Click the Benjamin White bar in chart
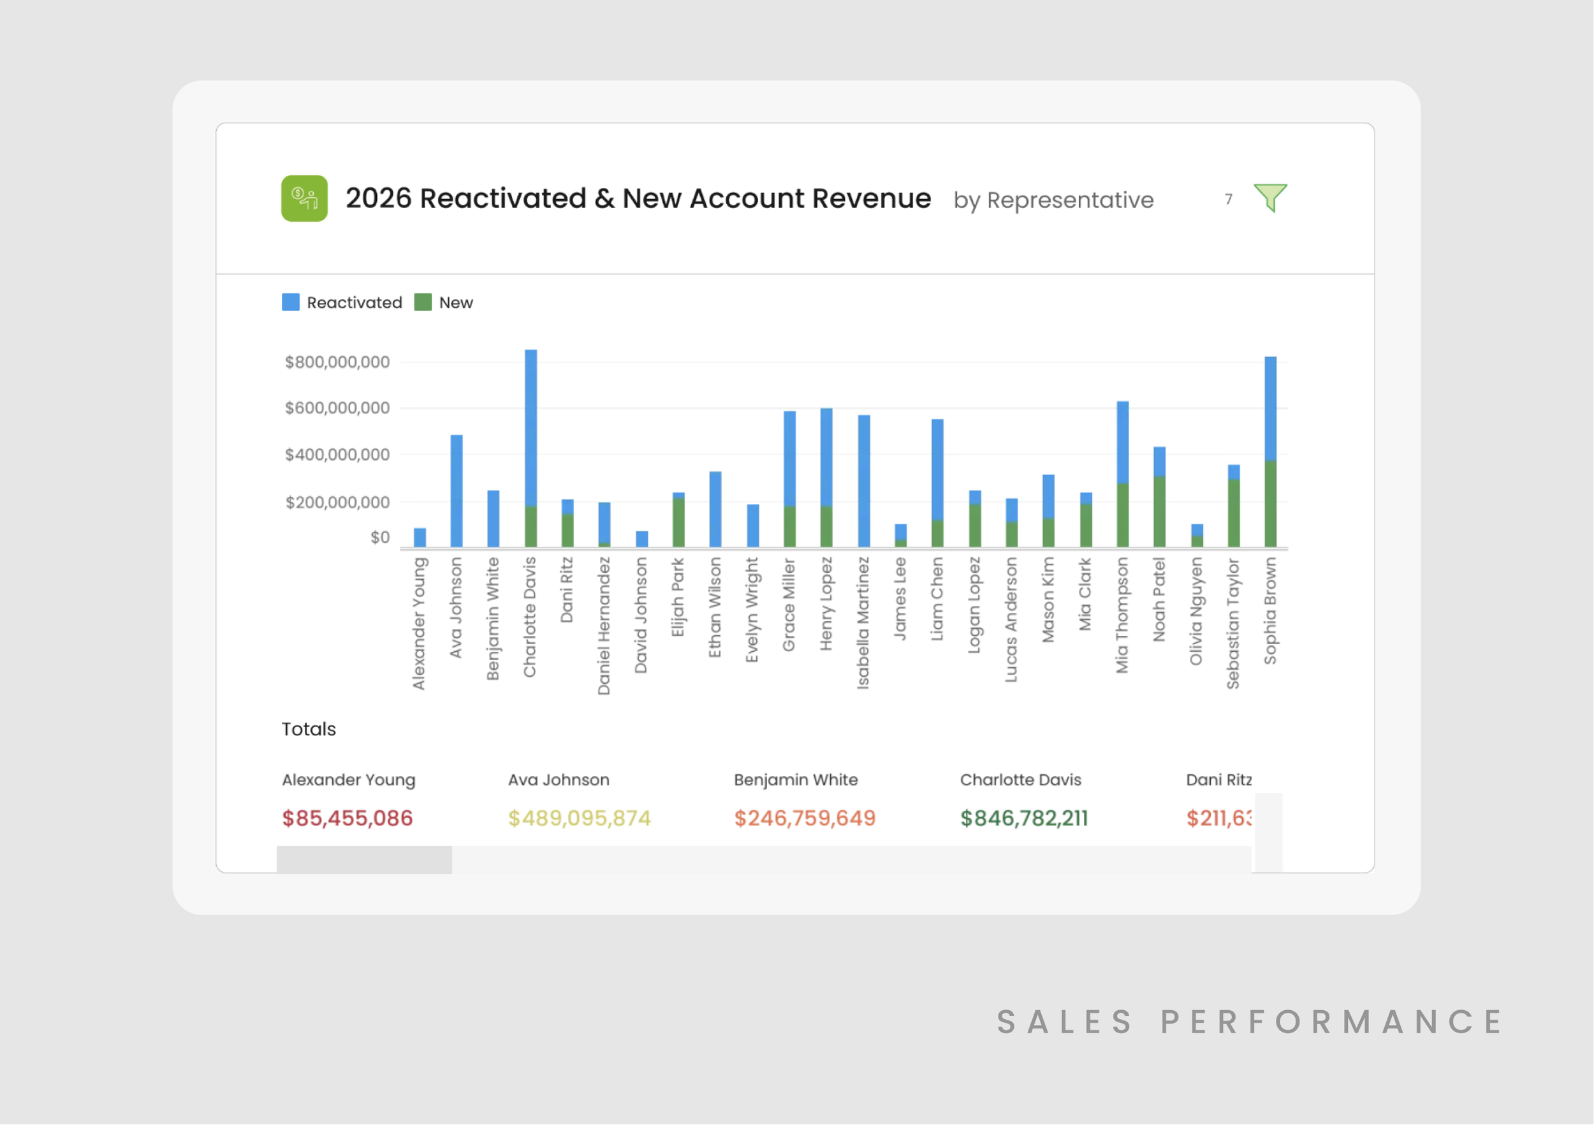 [x=494, y=518]
